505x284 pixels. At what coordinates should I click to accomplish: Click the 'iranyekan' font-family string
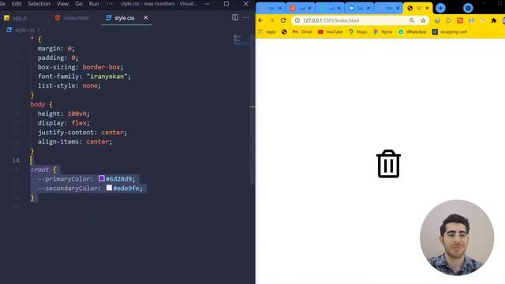tap(107, 77)
